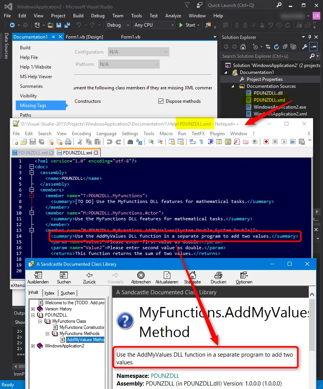Screen dimensions: 323x389
Task: Close the active PDUNZDLL.xml Notepad++ tab
Action: click(x=96, y=153)
